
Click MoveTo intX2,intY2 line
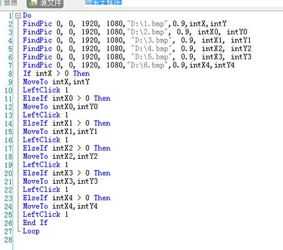pos(60,156)
